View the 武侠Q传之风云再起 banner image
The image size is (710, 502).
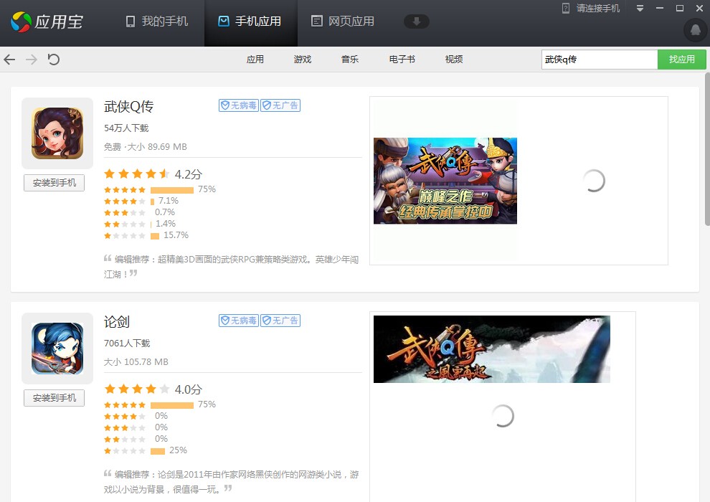(x=492, y=349)
